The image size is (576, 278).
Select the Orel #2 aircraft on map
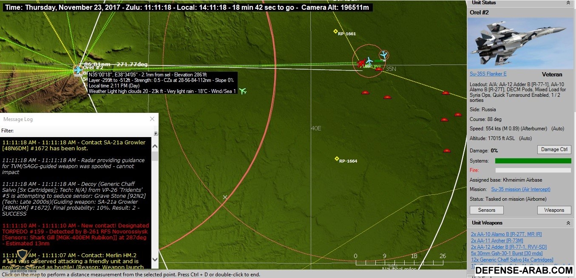coord(78,70)
